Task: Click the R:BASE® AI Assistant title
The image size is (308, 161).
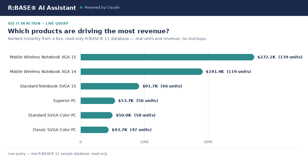Action: pos(42,8)
